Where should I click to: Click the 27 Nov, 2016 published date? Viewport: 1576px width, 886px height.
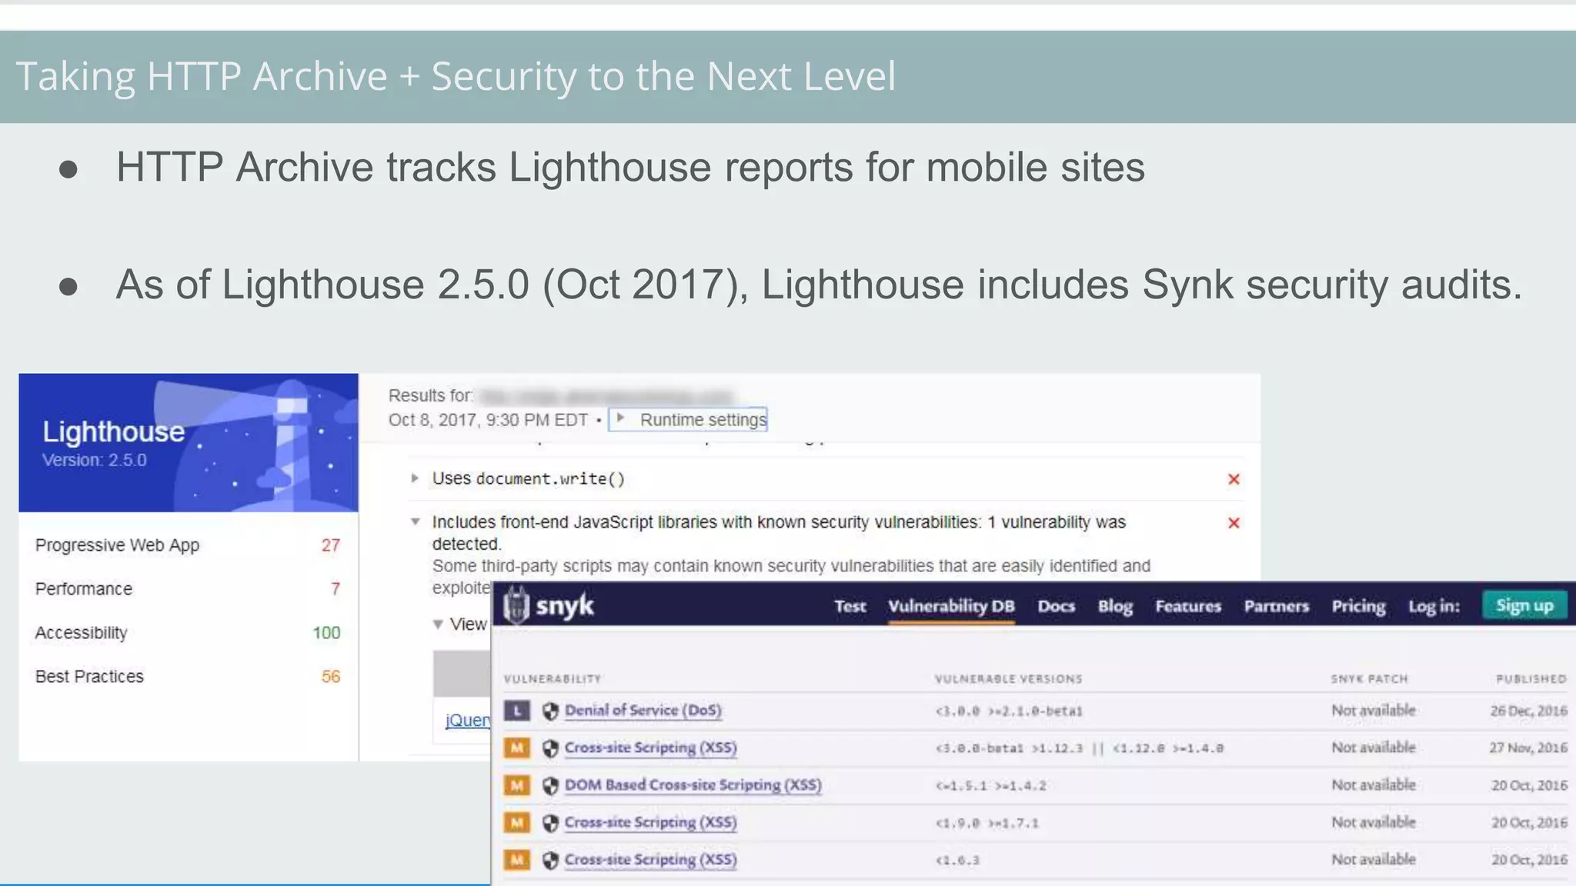click(x=1528, y=748)
